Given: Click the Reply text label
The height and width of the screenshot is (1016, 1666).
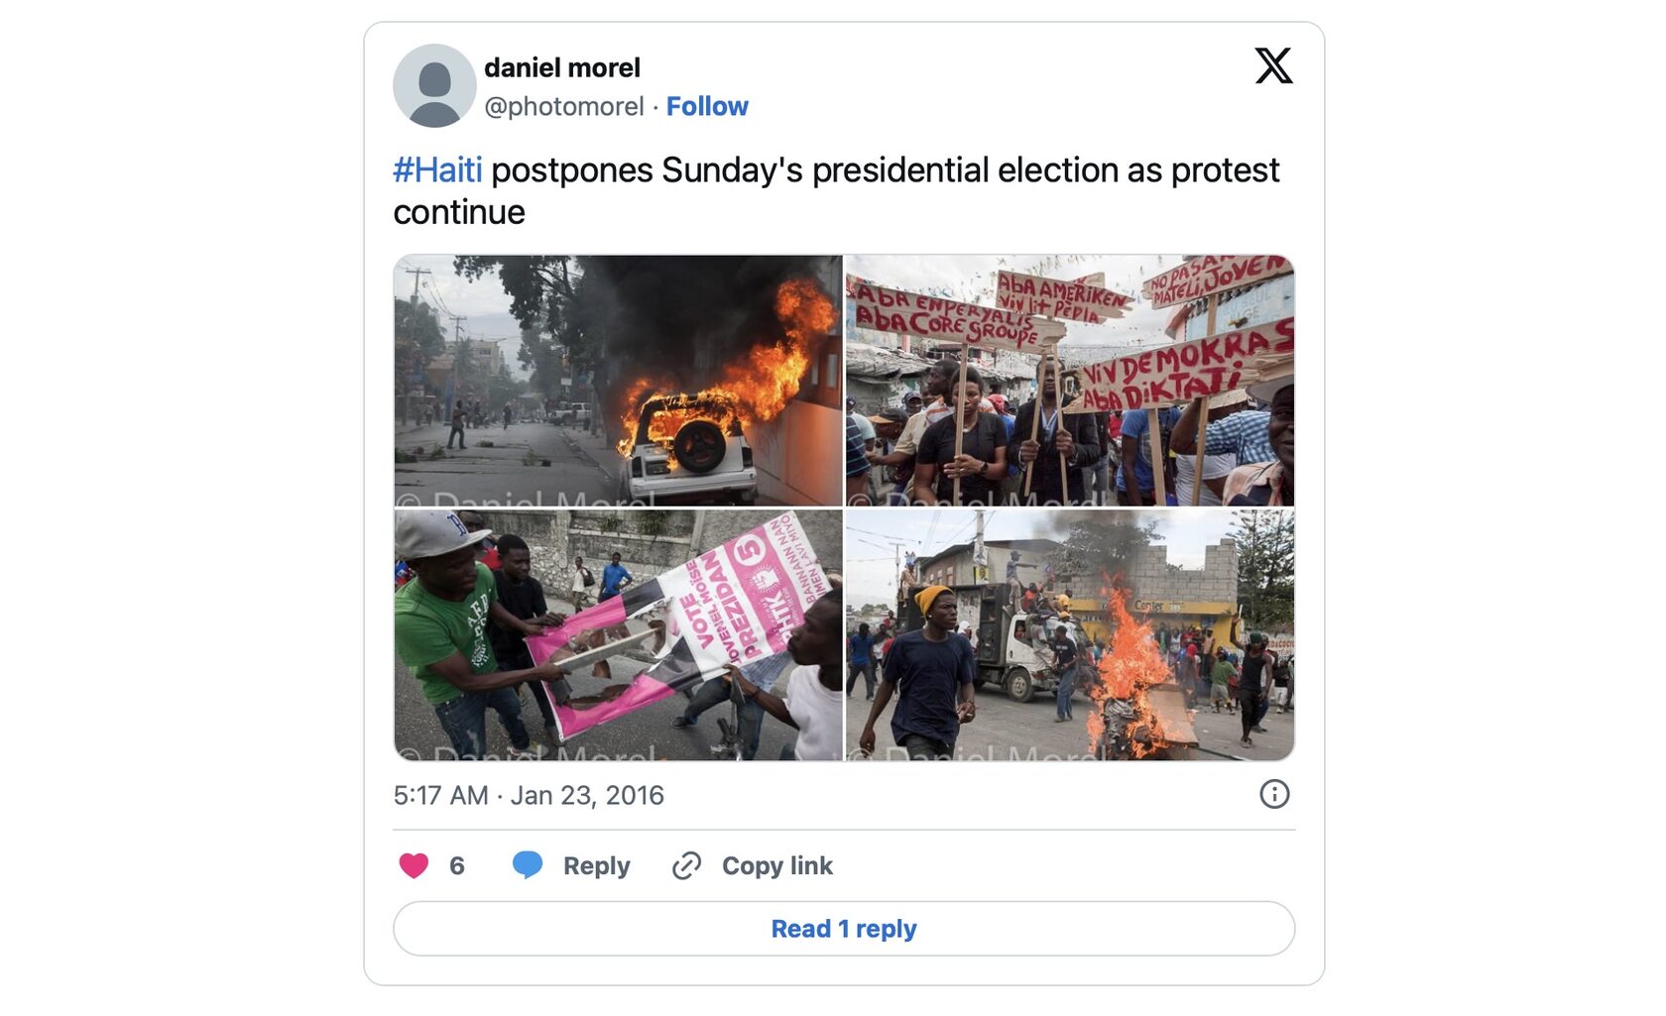Looking at the screenshot, I should click(x=596, y=865).
